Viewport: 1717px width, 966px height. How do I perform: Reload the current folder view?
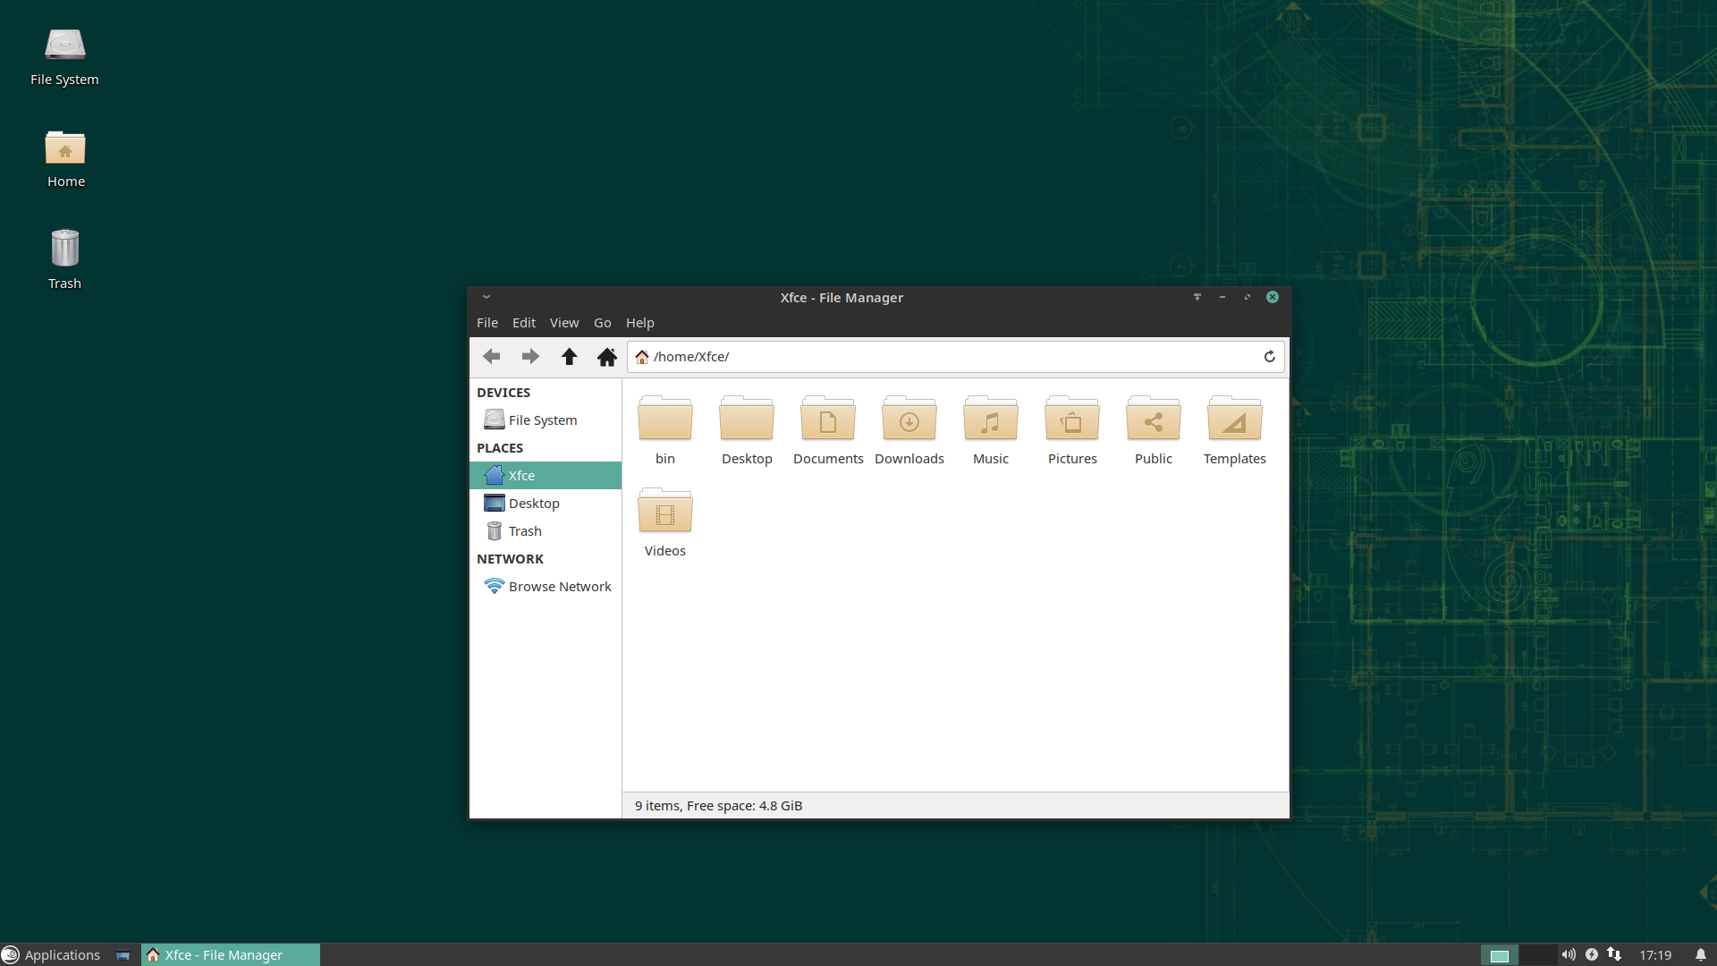pos(1269,357)
